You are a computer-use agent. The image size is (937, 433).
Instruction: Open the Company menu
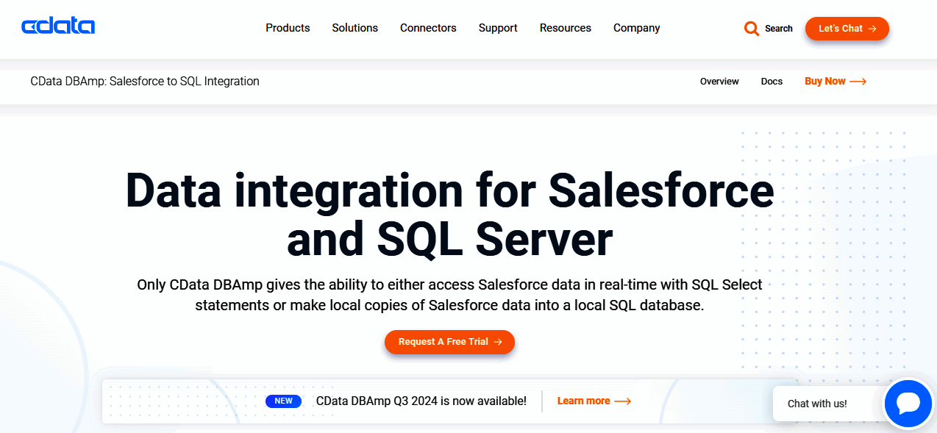click(x=636, y=28)
